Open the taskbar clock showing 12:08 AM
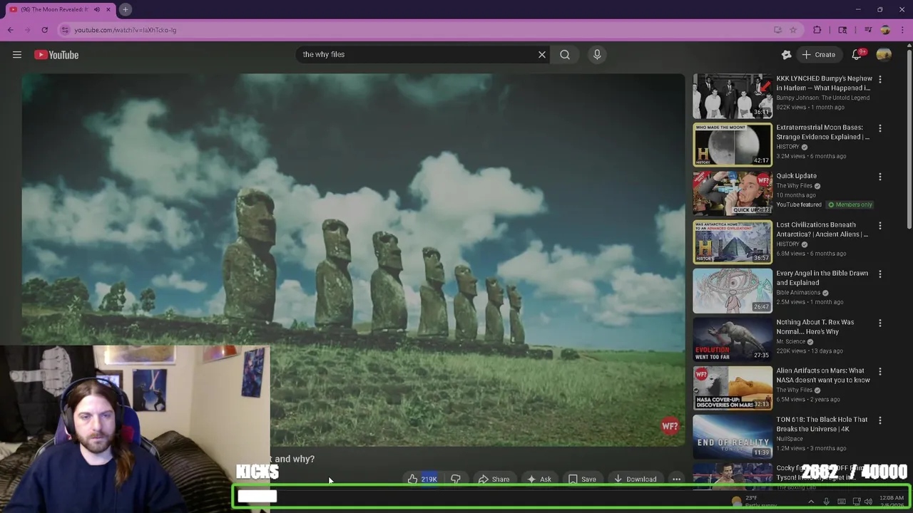The width and height of the screenshot is (913, 513). point(892,502)
